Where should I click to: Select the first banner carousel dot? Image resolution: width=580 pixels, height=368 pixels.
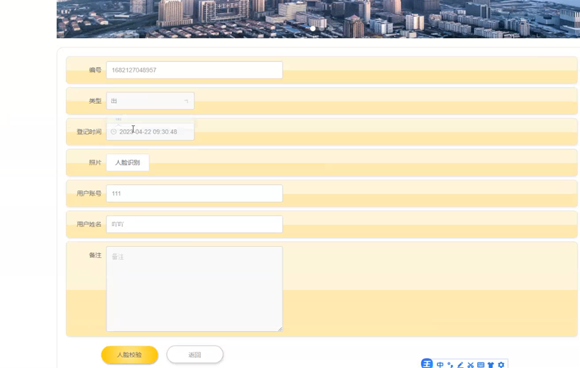pos(313,28)
